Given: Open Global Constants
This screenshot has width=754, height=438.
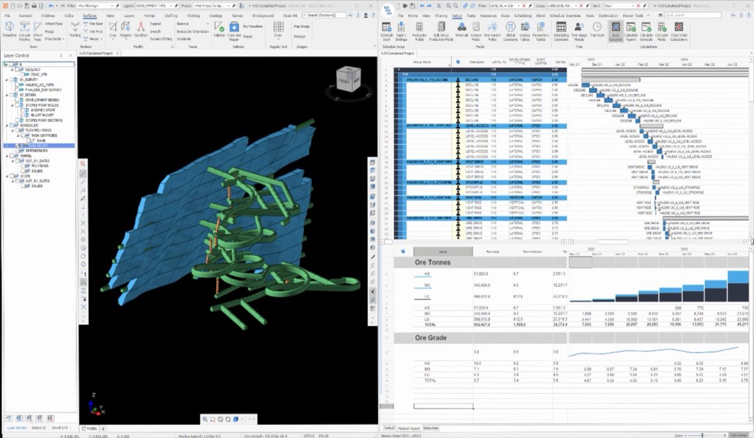Looking at the screenshot, I should click(x=511, y=30).
